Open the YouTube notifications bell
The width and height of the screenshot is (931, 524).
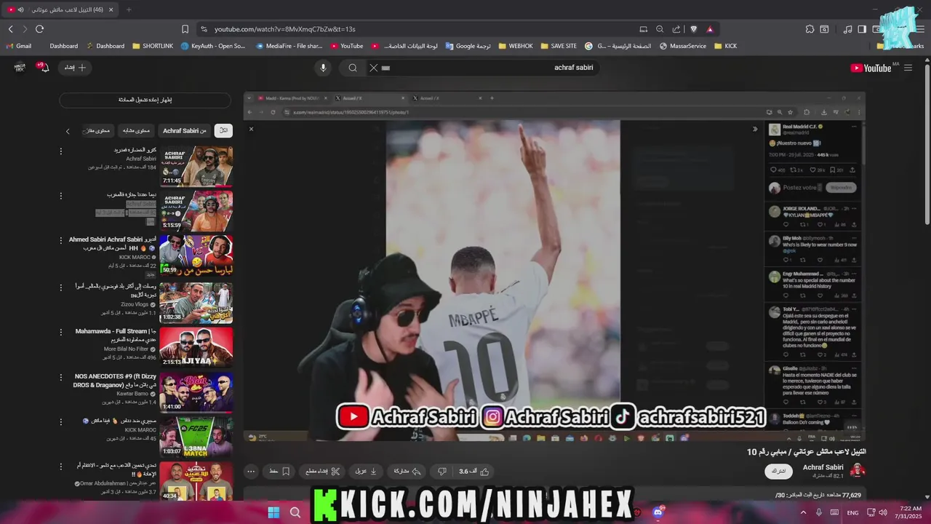click(44, 68)
